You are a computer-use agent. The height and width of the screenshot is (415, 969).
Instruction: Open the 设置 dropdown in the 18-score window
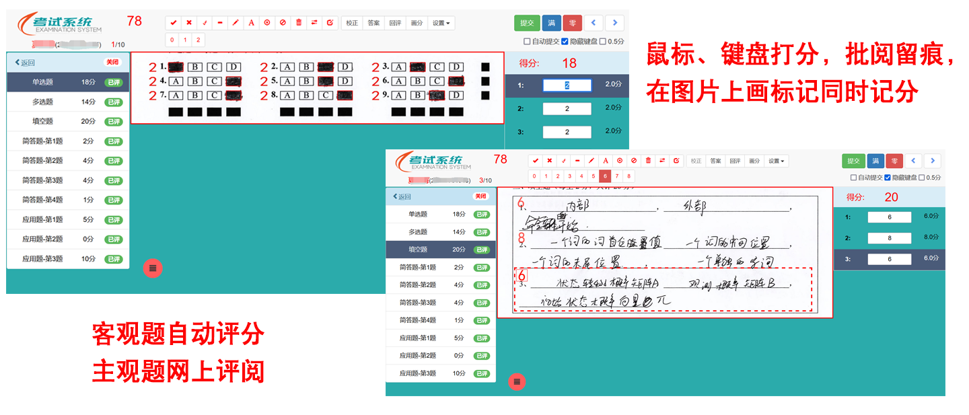(x=441, y=23)
